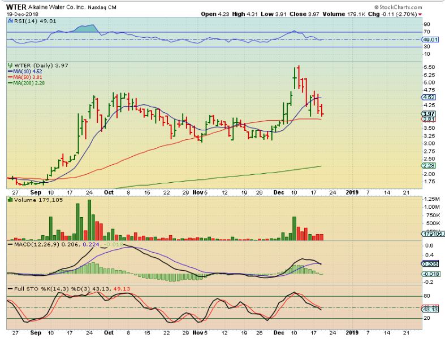Click the 20 level on stochastic axis
445x339 pixels.
(x=426, y=318)
